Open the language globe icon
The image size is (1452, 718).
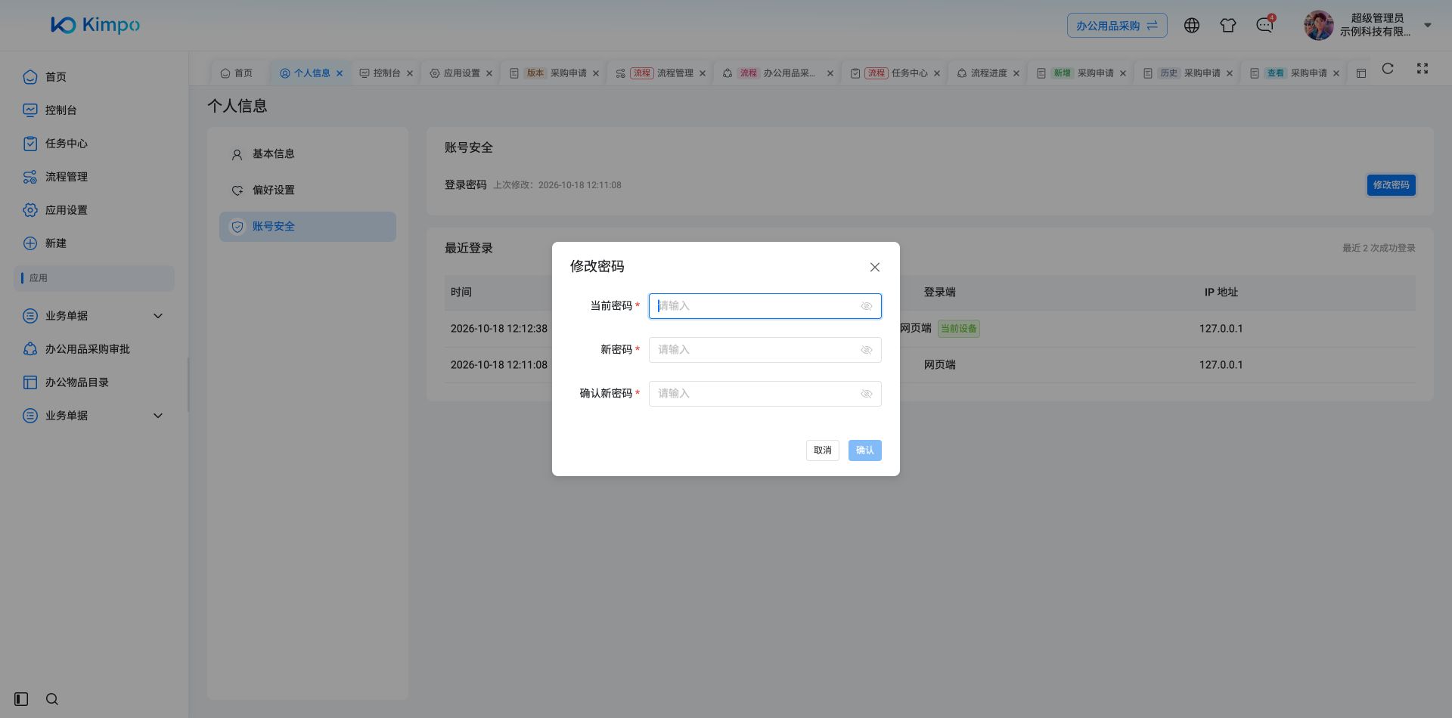(1192, 26)
